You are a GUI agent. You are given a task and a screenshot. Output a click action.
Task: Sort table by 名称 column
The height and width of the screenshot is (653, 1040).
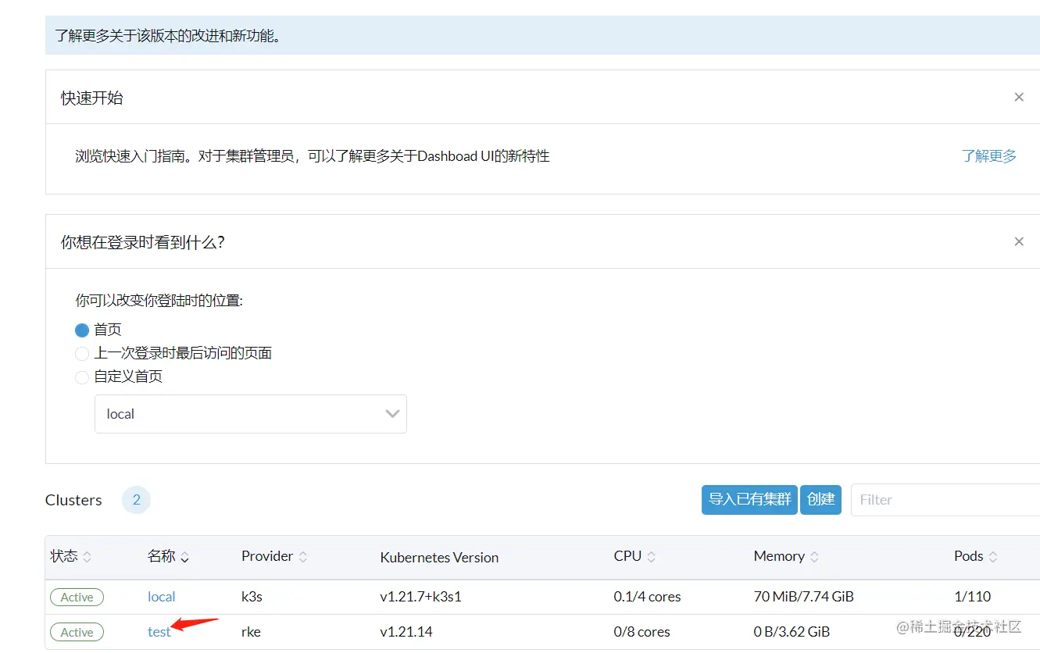168,557
